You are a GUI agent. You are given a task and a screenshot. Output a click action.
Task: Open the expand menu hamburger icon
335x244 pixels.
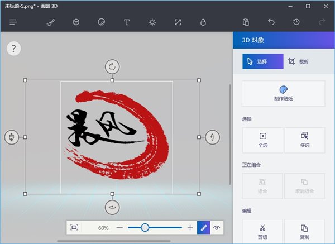coord(13,22)
